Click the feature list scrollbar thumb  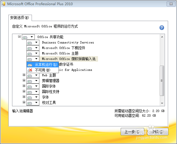162,81
